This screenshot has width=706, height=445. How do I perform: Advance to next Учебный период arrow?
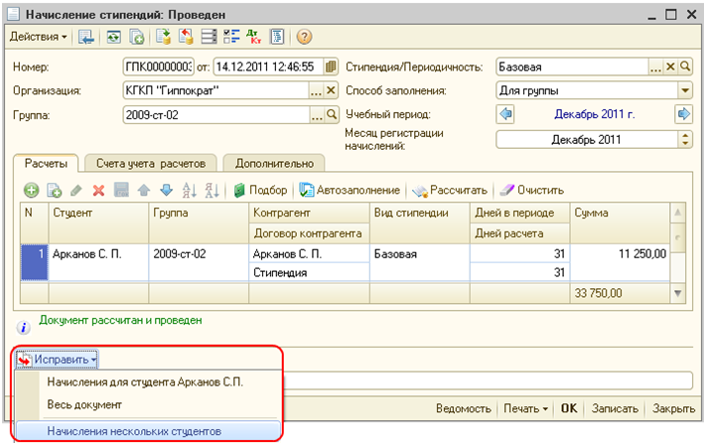[683, 113]
